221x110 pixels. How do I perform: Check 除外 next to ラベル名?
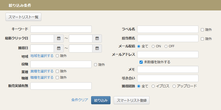[x=202, y=30]
